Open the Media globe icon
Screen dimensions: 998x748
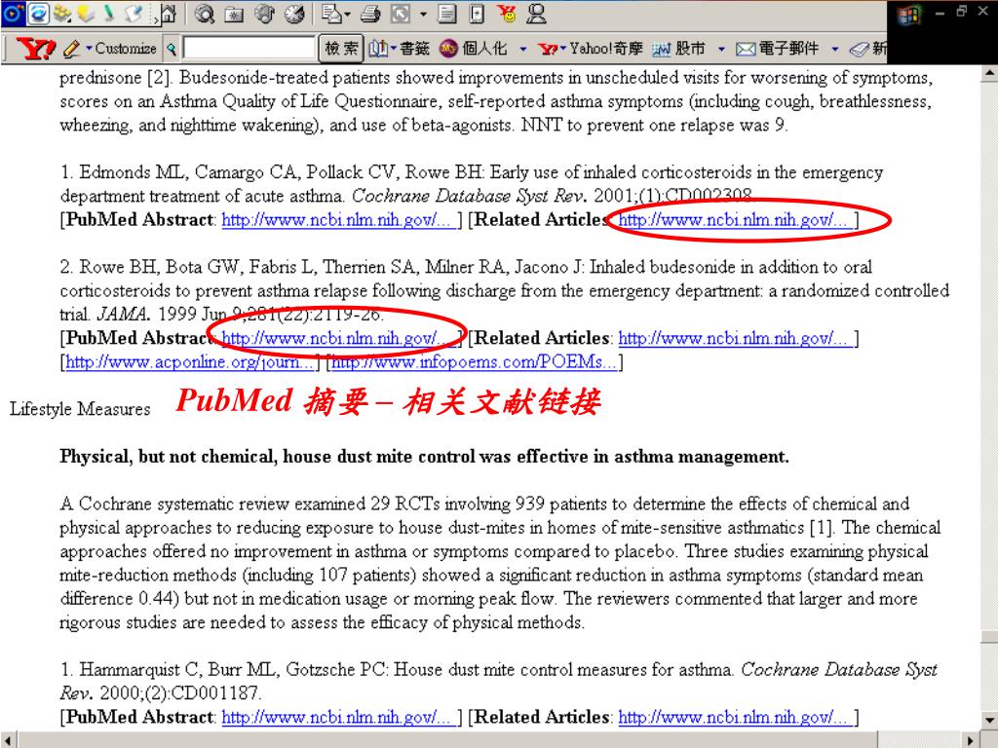tap(265, 14)
